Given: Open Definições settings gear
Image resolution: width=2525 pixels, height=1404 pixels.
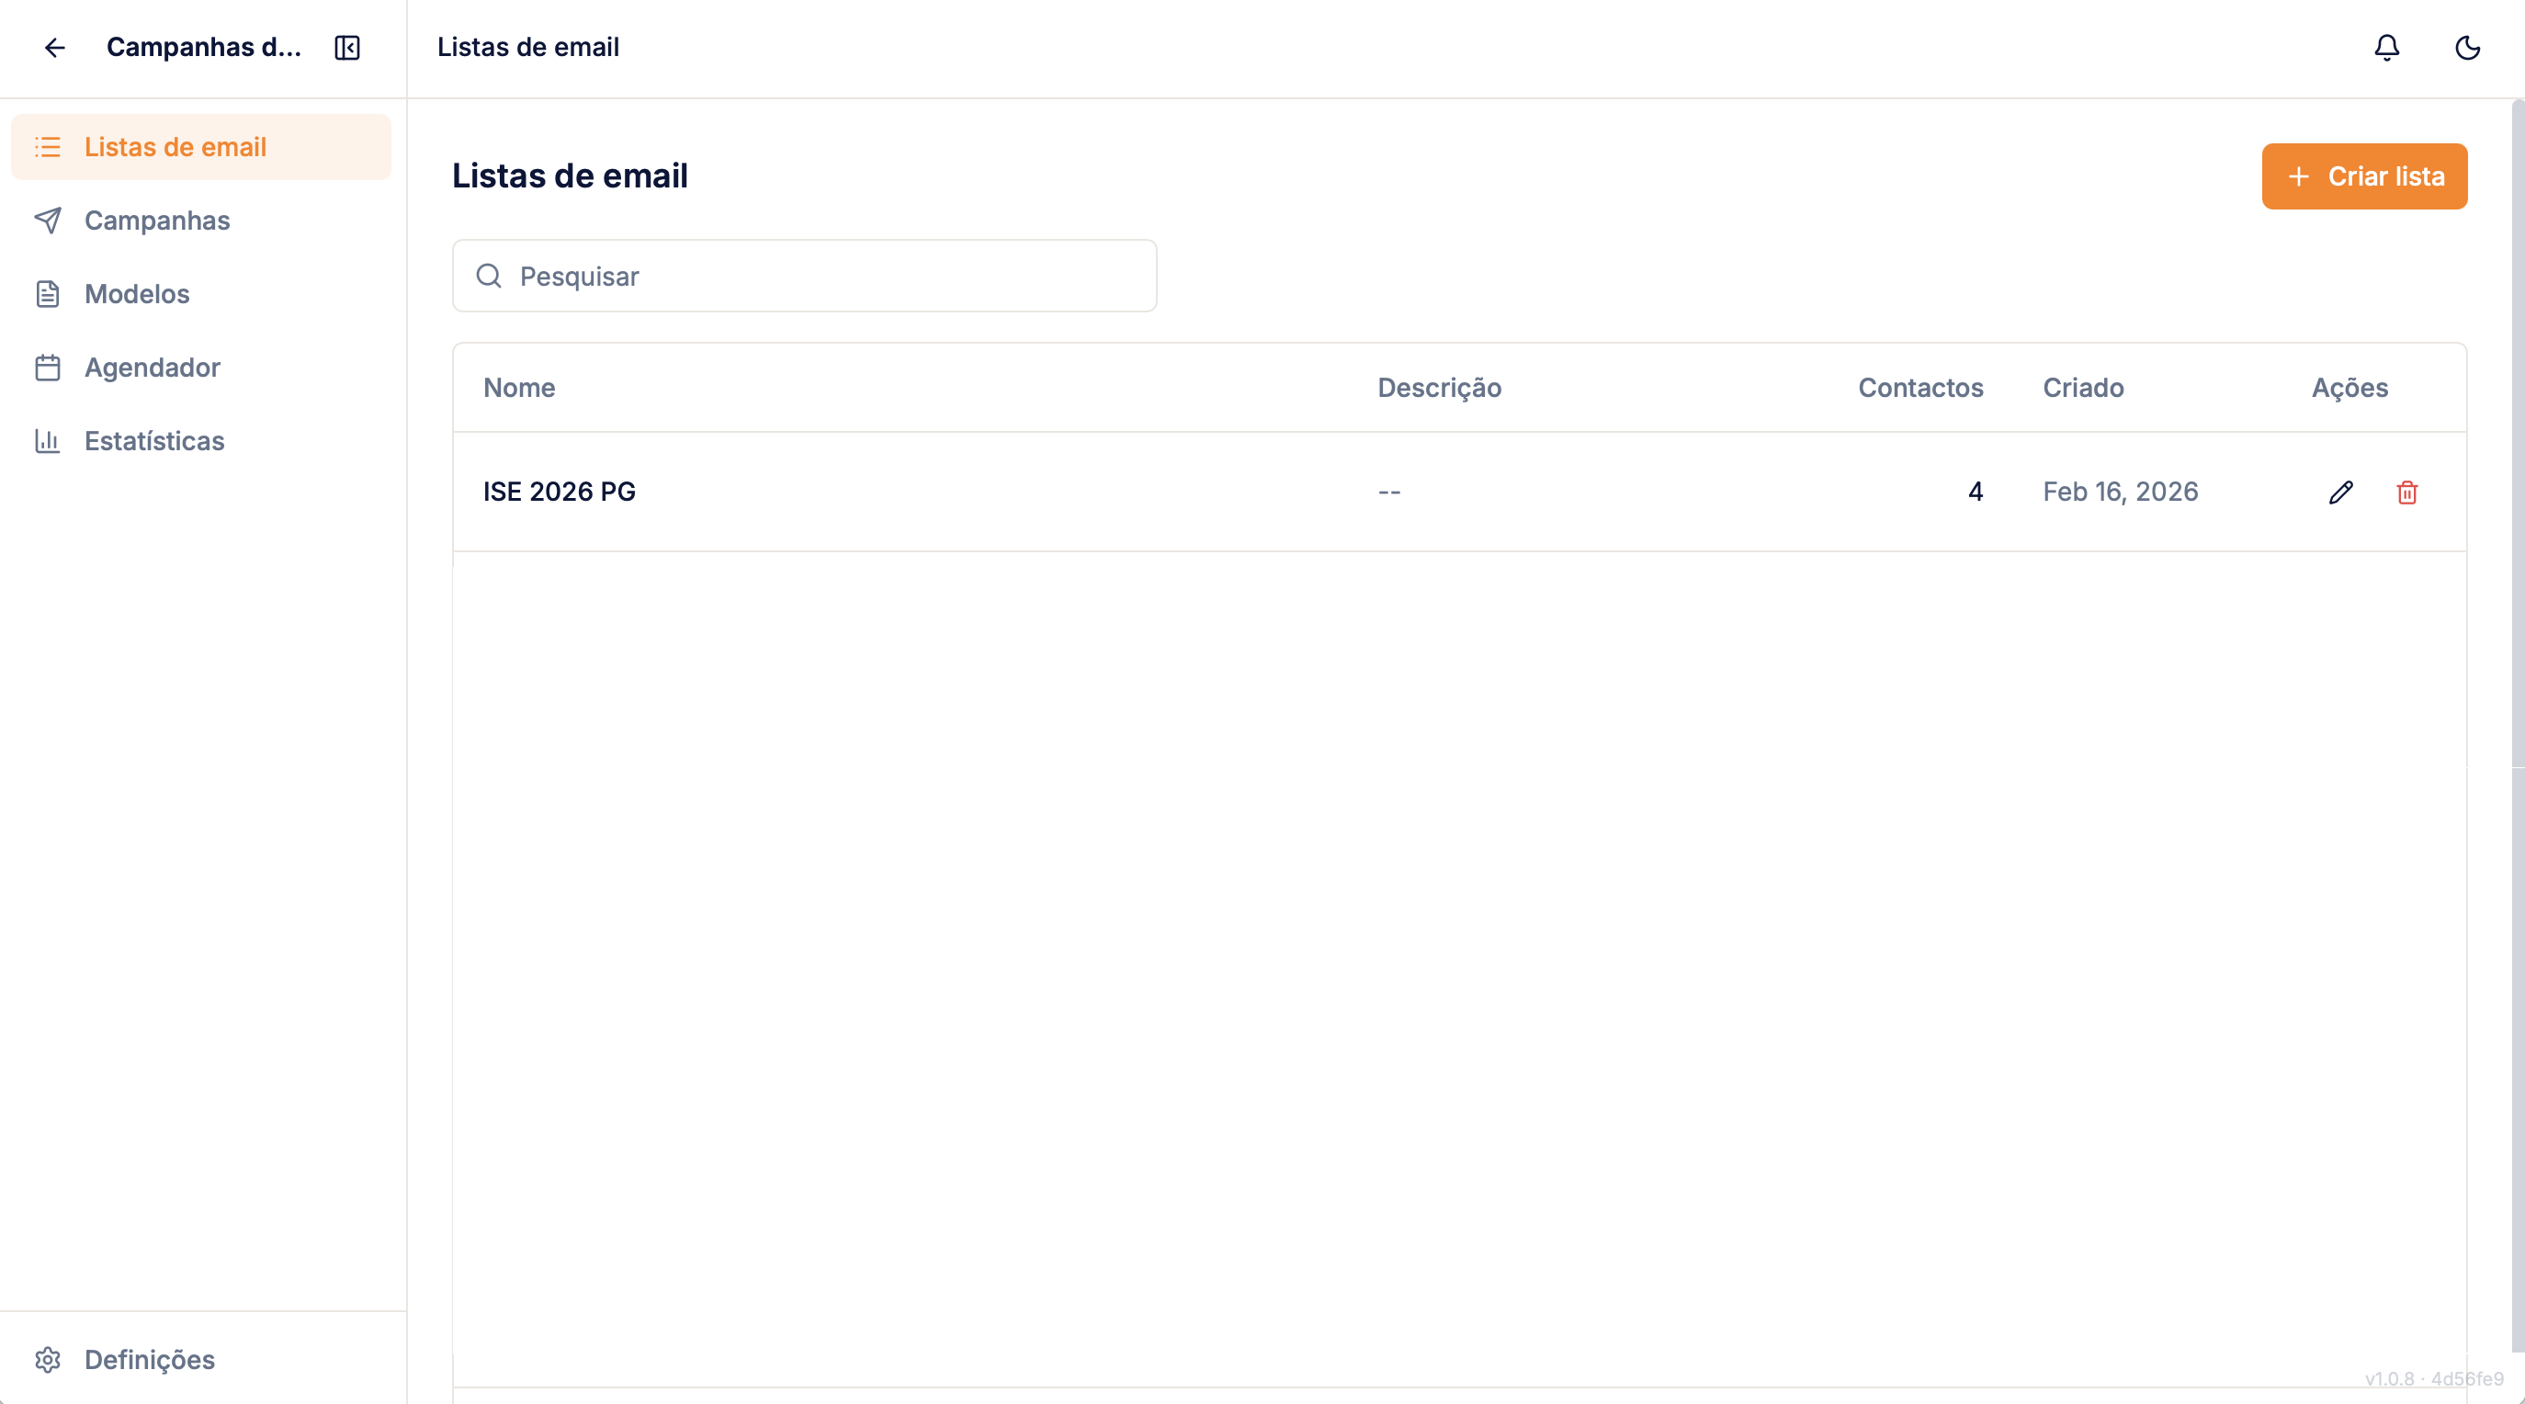Looking at the screenshot, I should [47, 1360].
